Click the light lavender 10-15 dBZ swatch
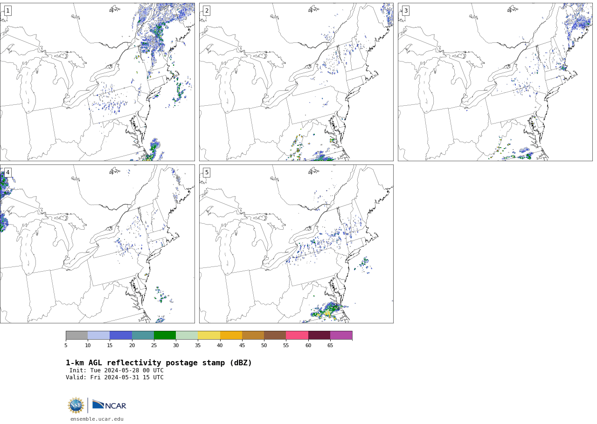The height and width of the screenshot is (424, 597). click(x=98, y=335)
